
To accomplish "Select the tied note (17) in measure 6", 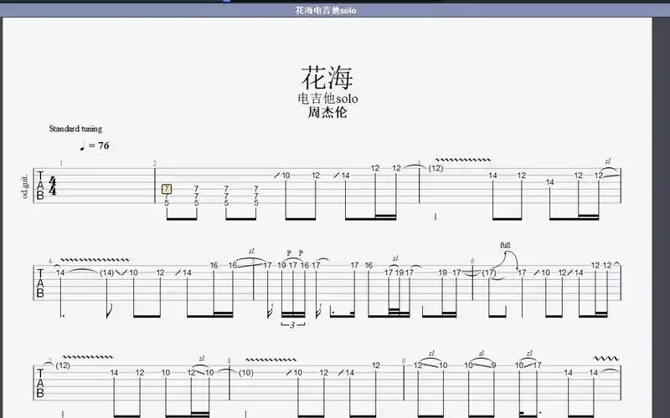I will click(x=489, y=273).
